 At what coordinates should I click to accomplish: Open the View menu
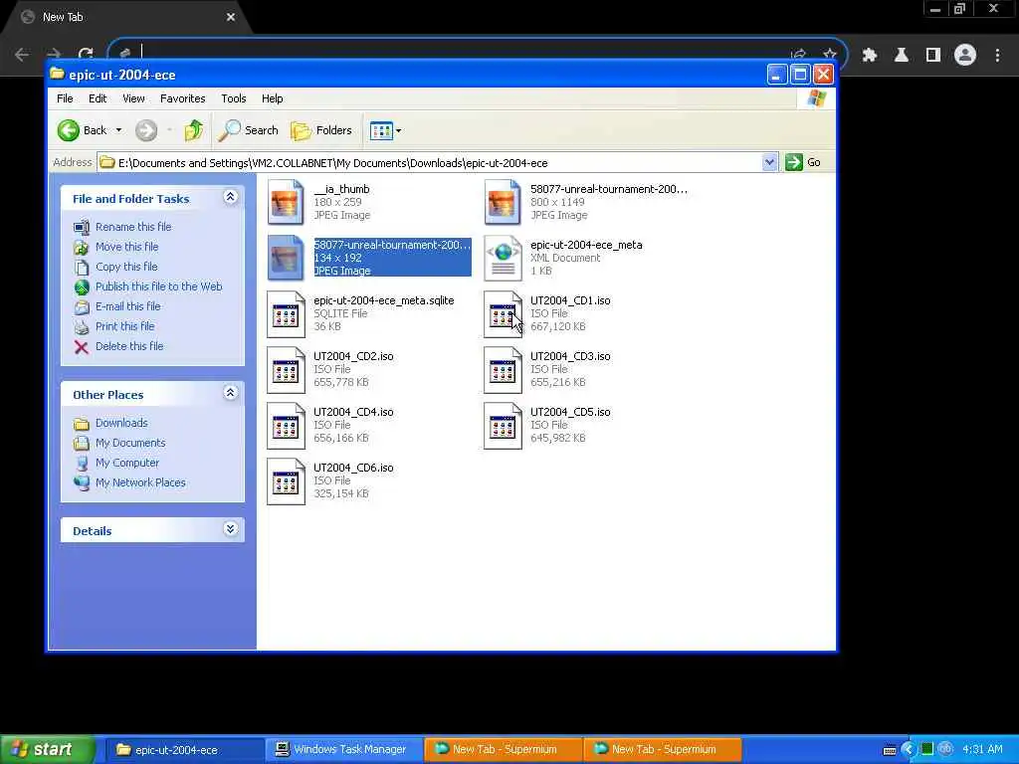133,98
